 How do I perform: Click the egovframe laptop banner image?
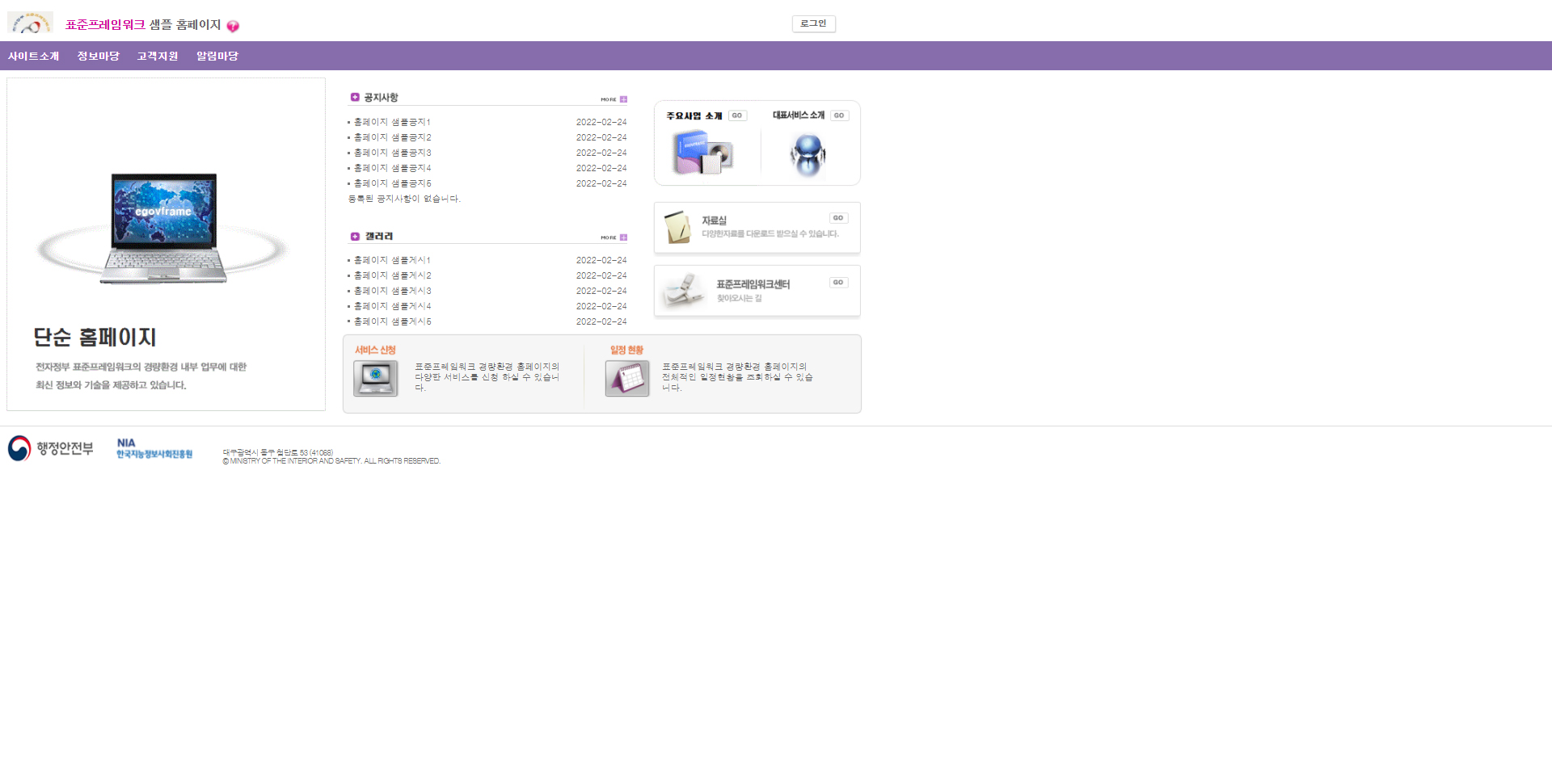164,228
